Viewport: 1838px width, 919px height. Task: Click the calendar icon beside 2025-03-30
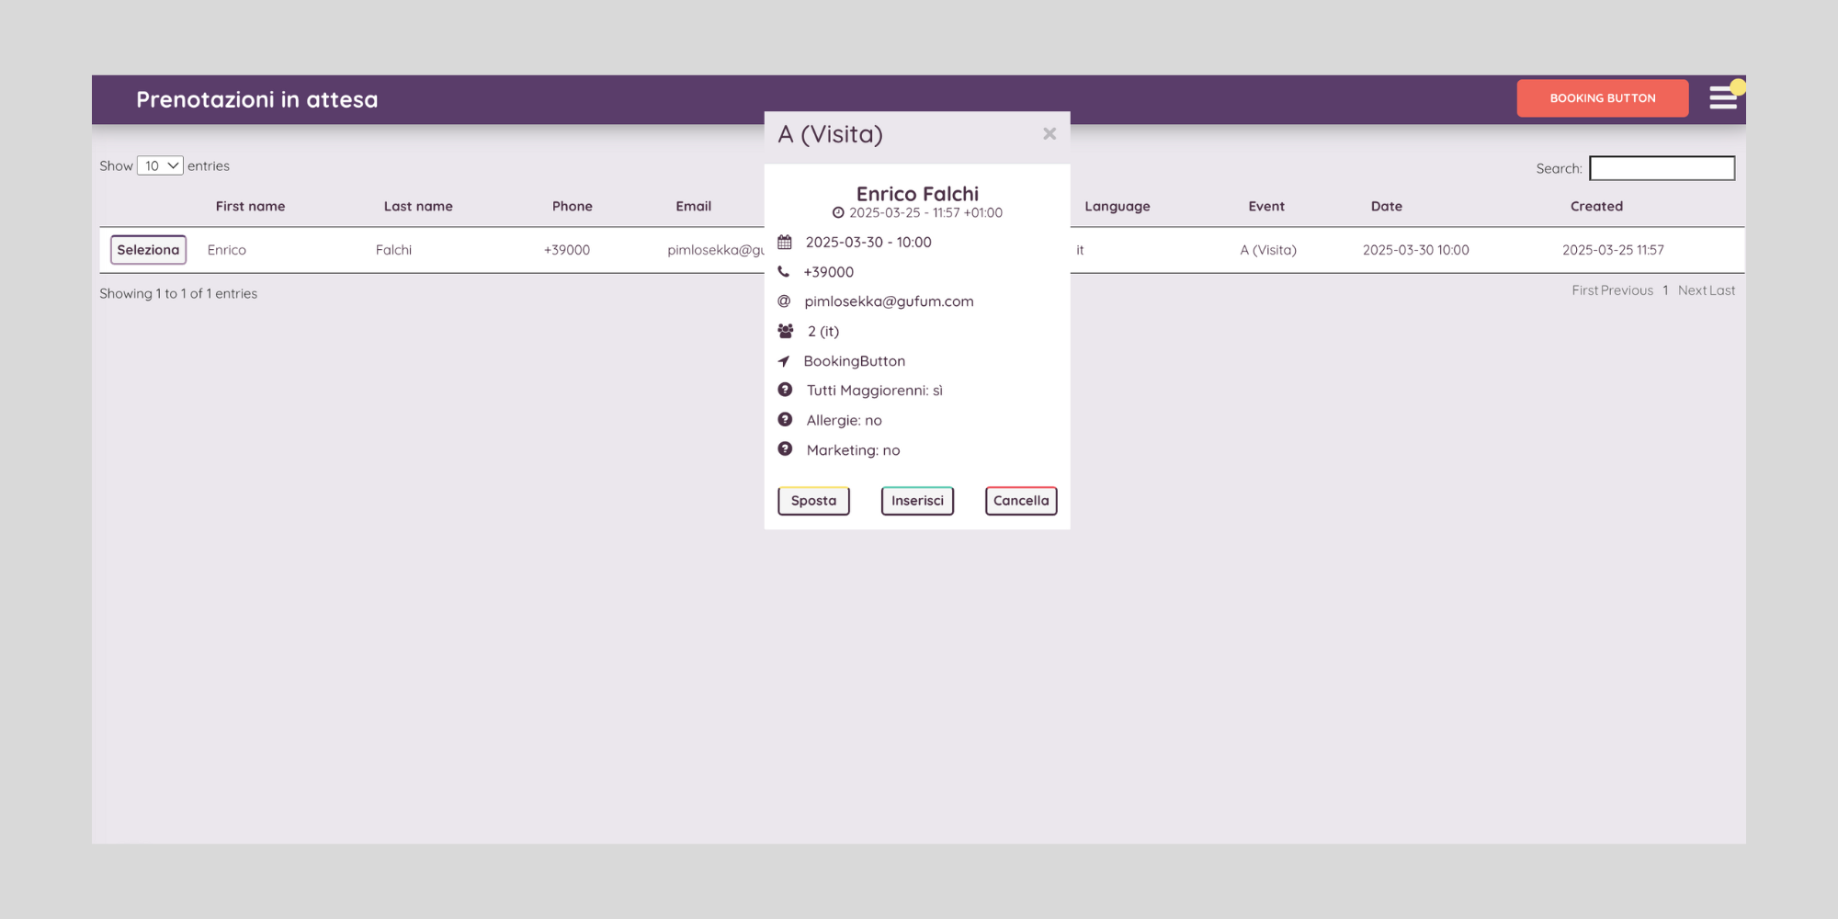(785, 243)
